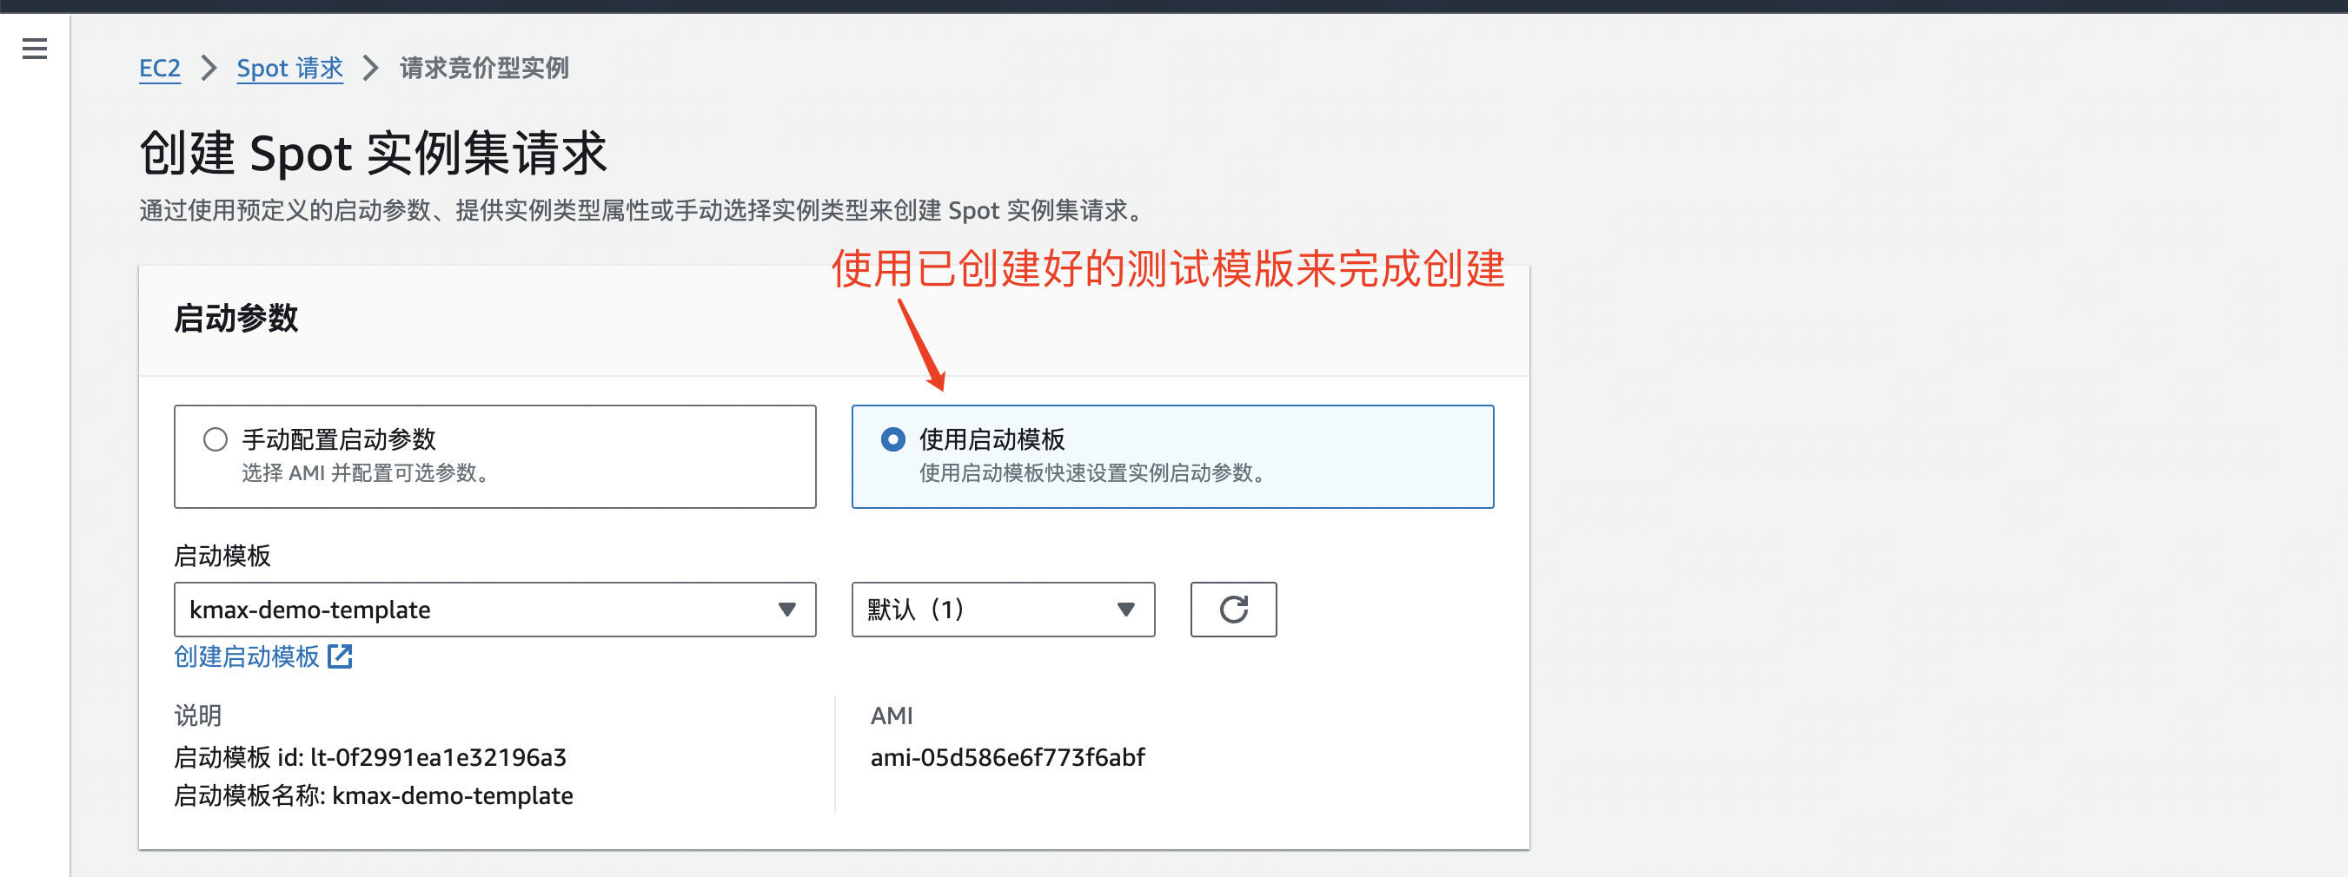This screenshot has height=877, width=2348.
Task: Click the 选择 AMI 并配置可选参数 option description
Action: pos(365,473)
